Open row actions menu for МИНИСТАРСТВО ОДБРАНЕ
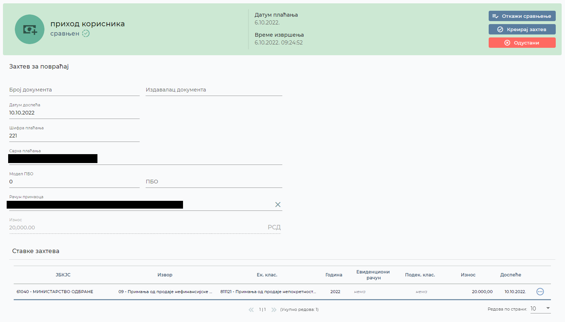Viewport: 565px width, 322px height. 540,292
